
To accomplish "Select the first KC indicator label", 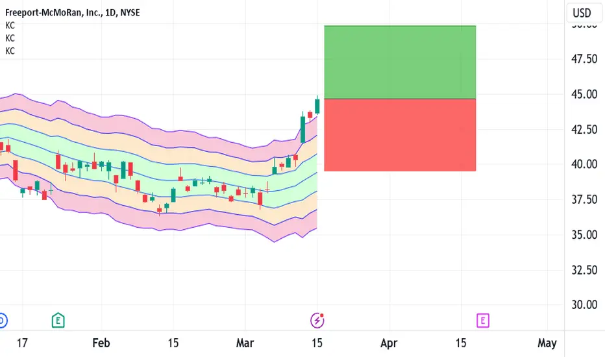I will (x=10, y=25).
